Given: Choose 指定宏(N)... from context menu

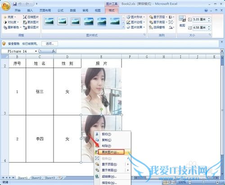Looking at the screenshot, I should click(112, 183).
